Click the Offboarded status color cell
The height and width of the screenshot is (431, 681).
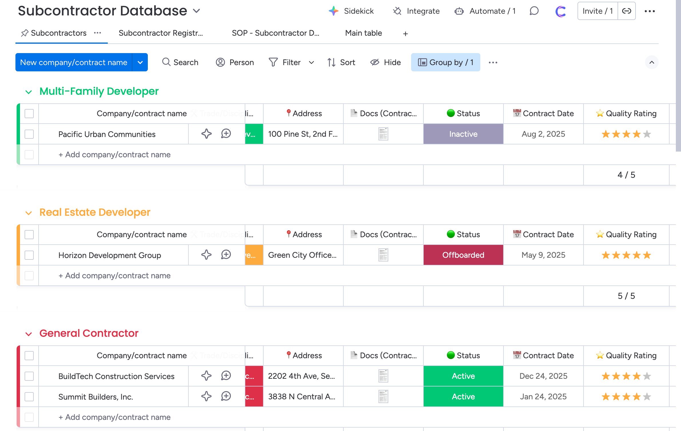tap(463, 255)
